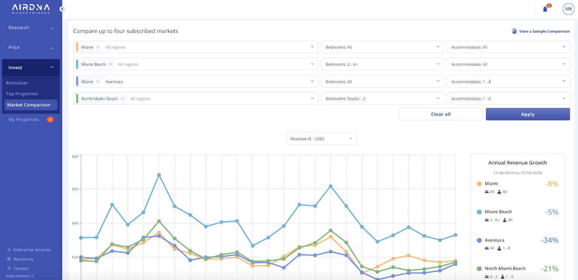Screen dimensions: 578x280
Task: Open the Contact link
Action: [21, 268]
